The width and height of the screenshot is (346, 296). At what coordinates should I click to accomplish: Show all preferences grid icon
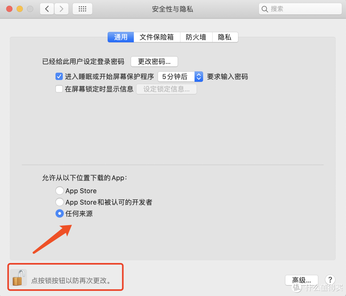point(82,9)
